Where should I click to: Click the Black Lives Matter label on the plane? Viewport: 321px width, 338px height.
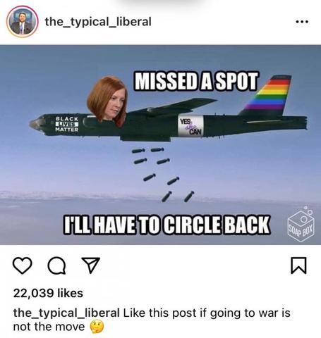click(67, 124)
